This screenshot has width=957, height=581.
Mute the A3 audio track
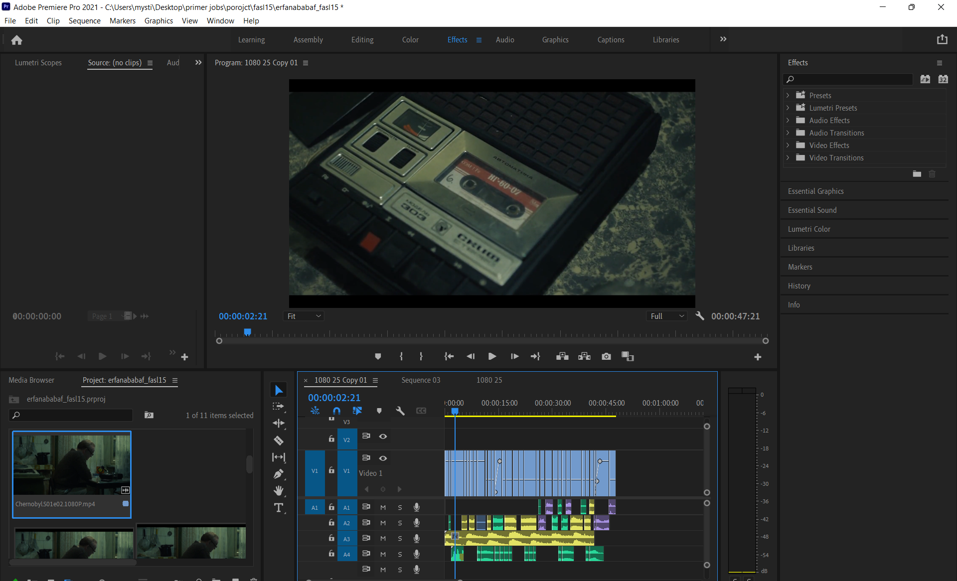coord(383,539)
